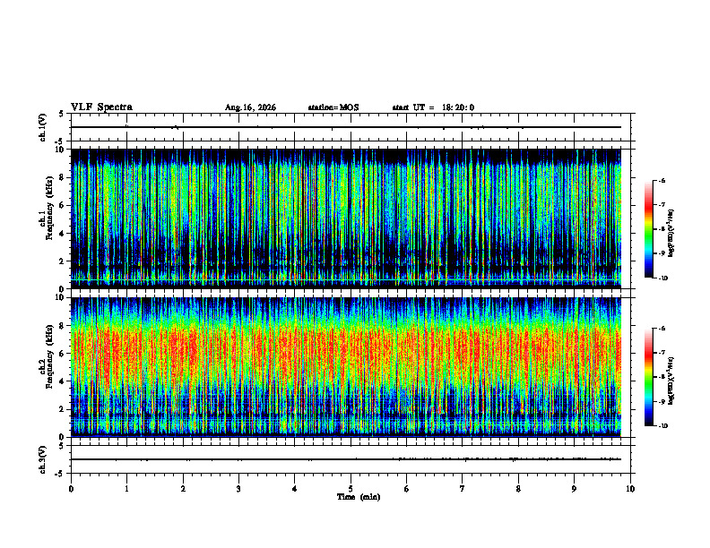Click the '-10' label on ch.1 colorbar
Screen dimensions: 710x548
pos(663,278)
